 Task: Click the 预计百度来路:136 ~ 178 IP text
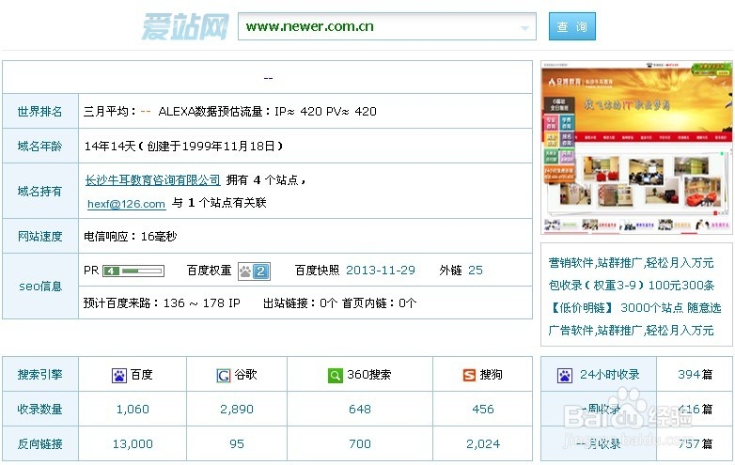162,303
